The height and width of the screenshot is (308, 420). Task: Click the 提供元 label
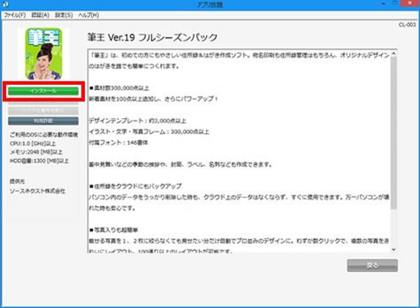click(x=17, y=181)
